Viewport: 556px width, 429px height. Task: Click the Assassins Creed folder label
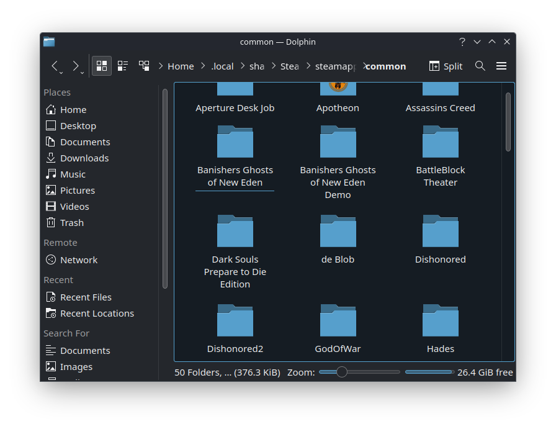[x=441, y=108]
